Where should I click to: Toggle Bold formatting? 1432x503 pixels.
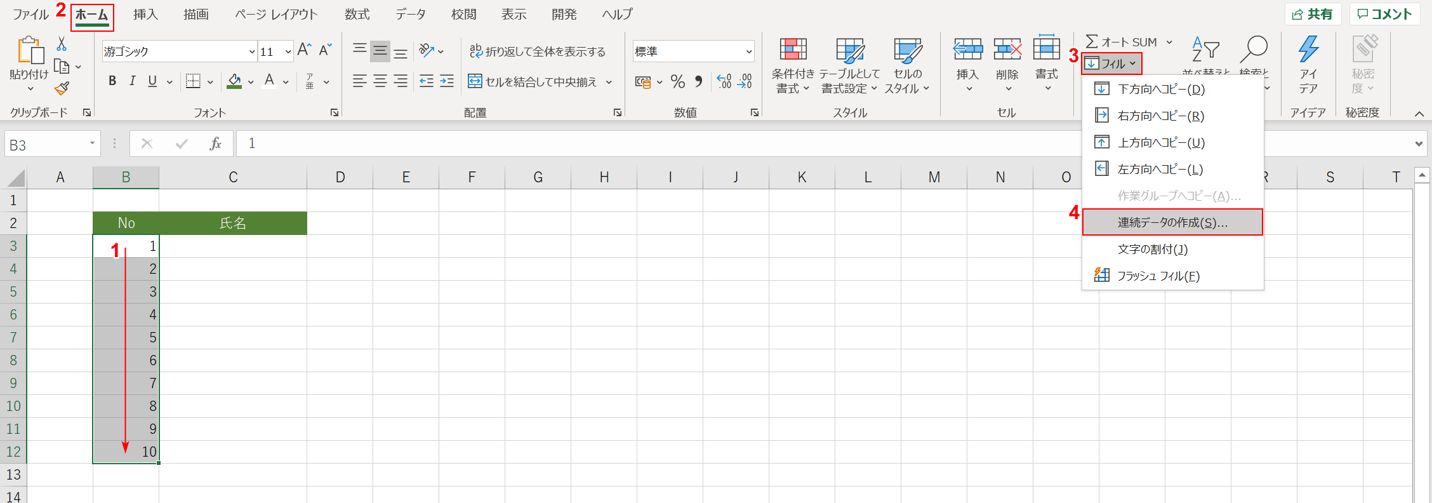pos(112,81)
